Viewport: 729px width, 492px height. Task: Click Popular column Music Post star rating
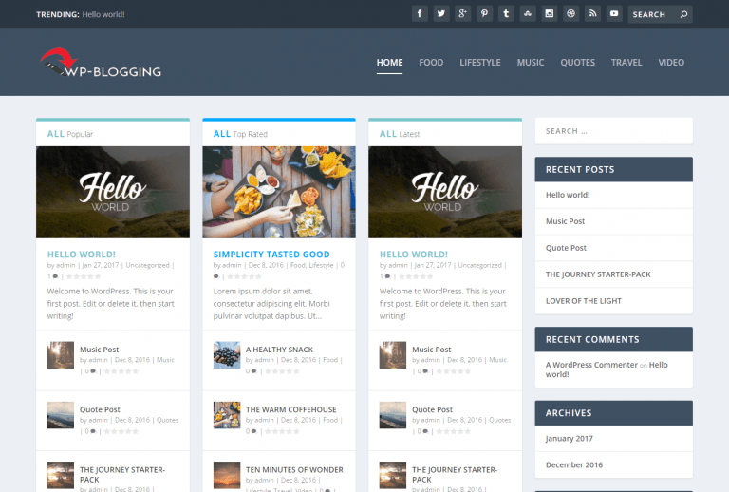point(121,371)
